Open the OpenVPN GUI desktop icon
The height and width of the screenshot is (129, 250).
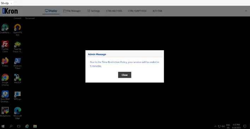(18, 30)
